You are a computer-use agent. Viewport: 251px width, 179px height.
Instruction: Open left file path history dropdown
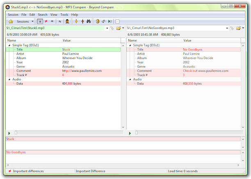click(107, 28)
